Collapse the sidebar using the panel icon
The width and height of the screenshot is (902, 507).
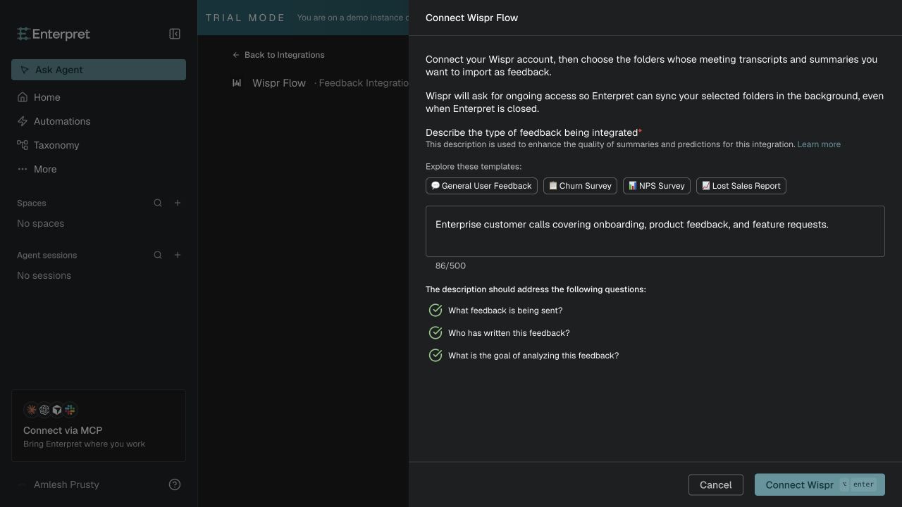pos(175,34)
